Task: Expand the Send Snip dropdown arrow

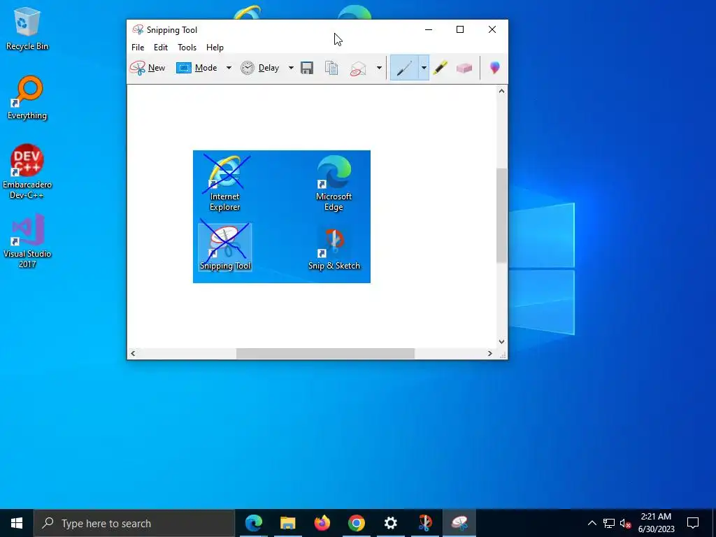Action: tap(379, 68)
